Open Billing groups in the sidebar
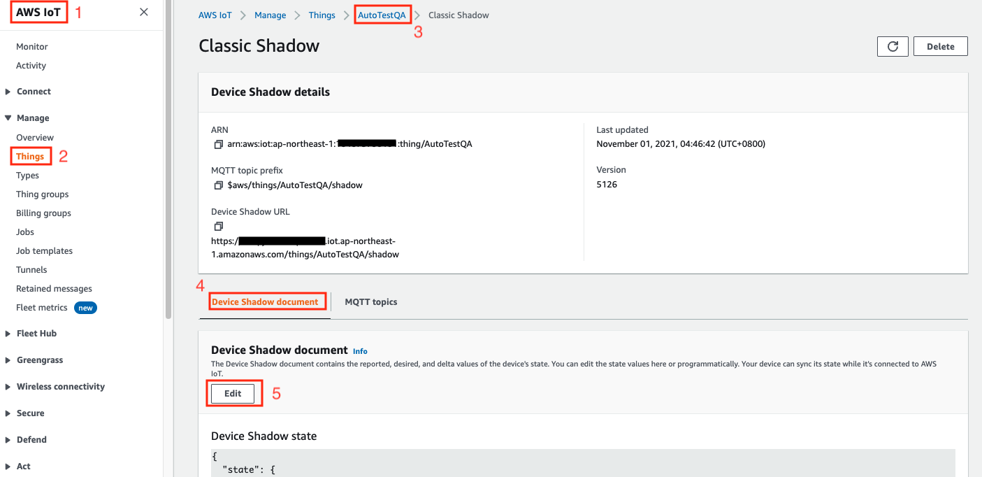The height and width of the screenshot is (477, 982). point(43,213)
